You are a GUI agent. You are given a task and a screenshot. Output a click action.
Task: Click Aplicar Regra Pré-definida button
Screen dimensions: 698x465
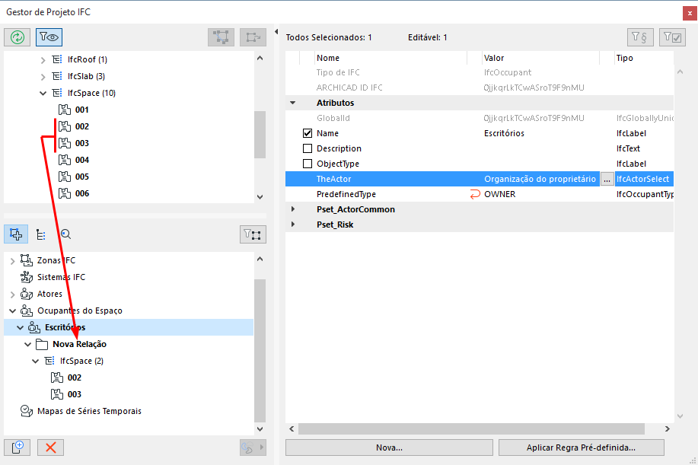(x=581, y=447)
